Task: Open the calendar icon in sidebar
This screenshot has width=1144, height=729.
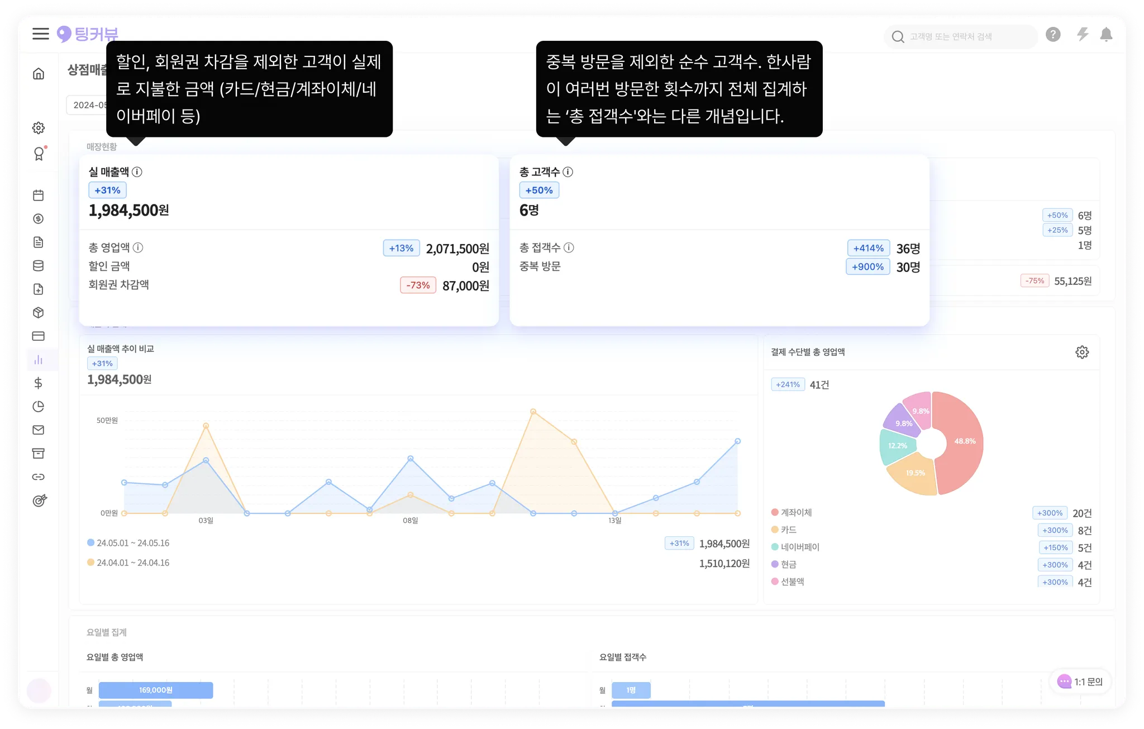Action: [x=39, y=196]
